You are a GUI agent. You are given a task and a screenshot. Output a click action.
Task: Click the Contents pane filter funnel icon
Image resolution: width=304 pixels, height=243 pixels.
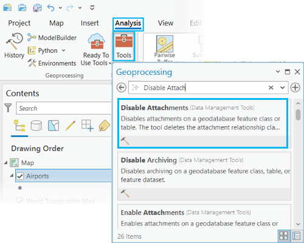8,108
